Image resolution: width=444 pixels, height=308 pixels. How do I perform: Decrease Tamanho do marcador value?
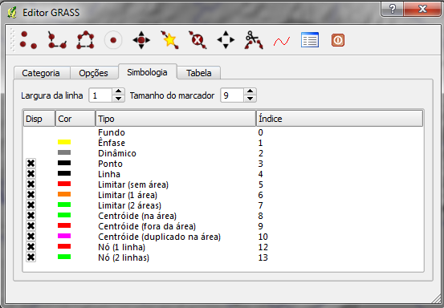(x=250, y=99)
